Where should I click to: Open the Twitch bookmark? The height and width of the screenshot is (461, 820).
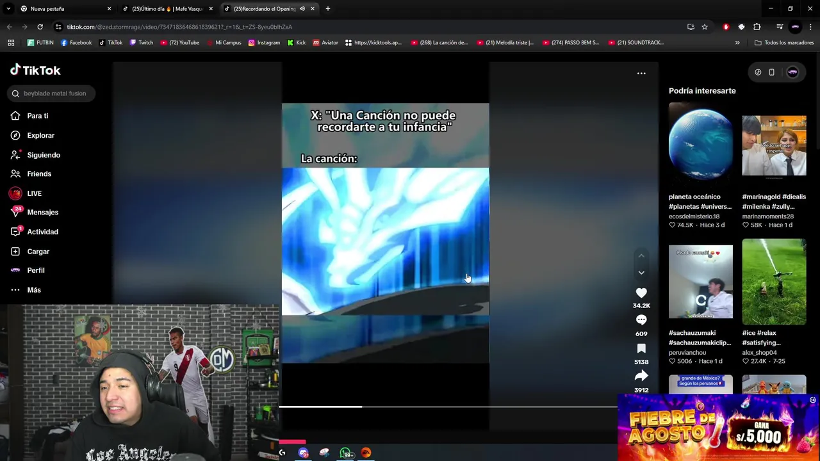141,43
